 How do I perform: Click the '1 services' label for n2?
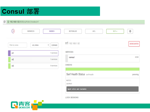tap(54, 59)
